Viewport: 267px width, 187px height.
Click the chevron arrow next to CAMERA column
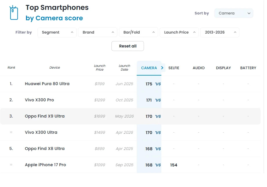[162, 68]
